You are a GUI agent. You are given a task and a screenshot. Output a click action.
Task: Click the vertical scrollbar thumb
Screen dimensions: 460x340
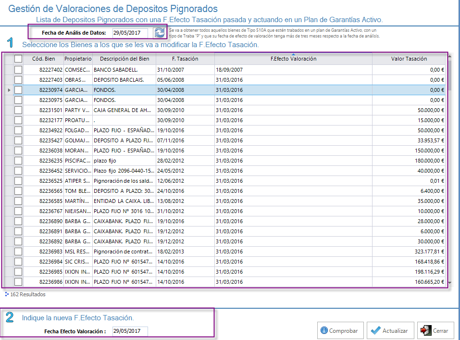(x=449, y=75)
